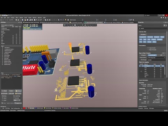Screen dimensions: 168x126
Task: Click the Properties panel search field
Action: click(x=153, y=28)
